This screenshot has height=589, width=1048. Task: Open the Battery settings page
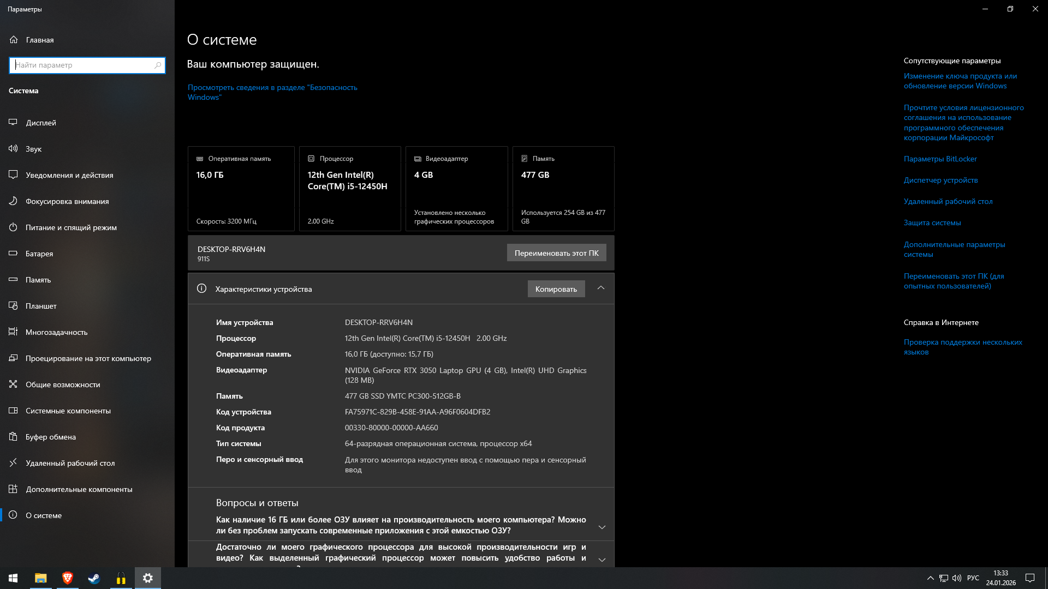pos(39,254)
